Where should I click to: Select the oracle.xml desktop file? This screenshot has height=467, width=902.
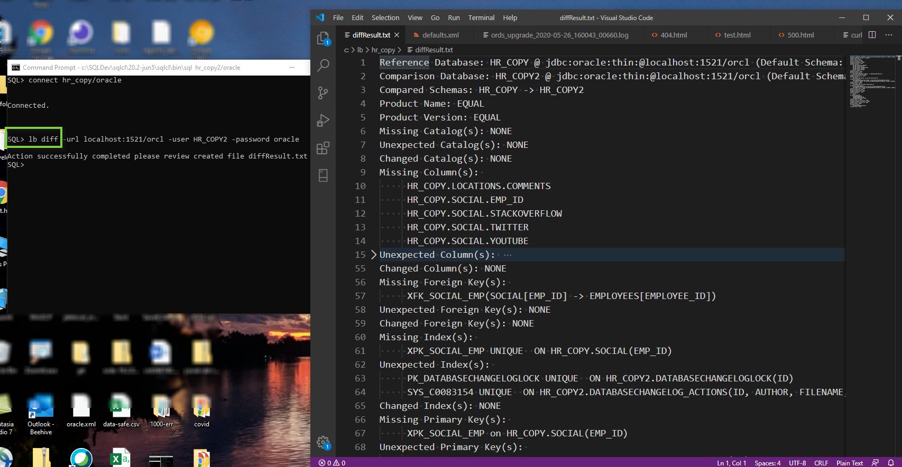pos(81,410)
